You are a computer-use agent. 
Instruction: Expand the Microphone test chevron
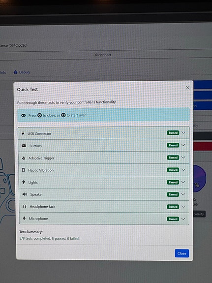pyautogui.click(x=183, y=219)
